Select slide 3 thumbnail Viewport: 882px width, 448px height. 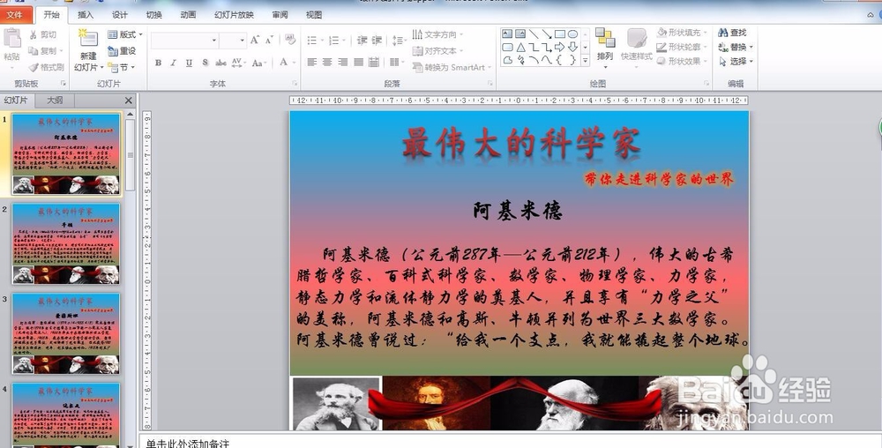pos(66,333)
